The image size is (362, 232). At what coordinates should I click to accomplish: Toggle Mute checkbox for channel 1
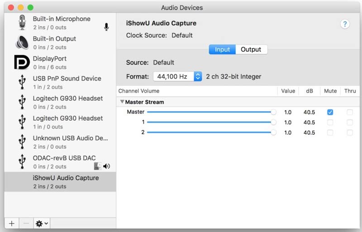330,123
